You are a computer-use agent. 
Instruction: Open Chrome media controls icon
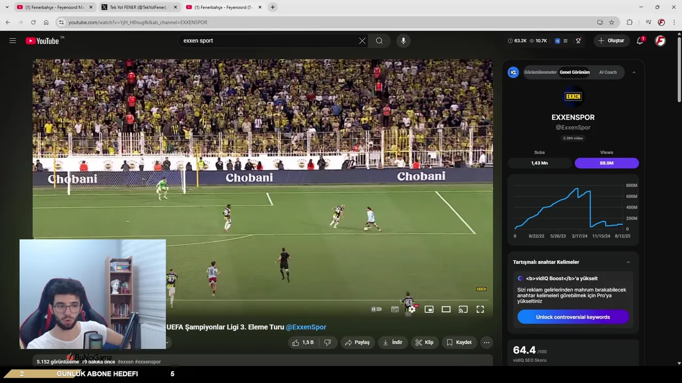[648, 22]
